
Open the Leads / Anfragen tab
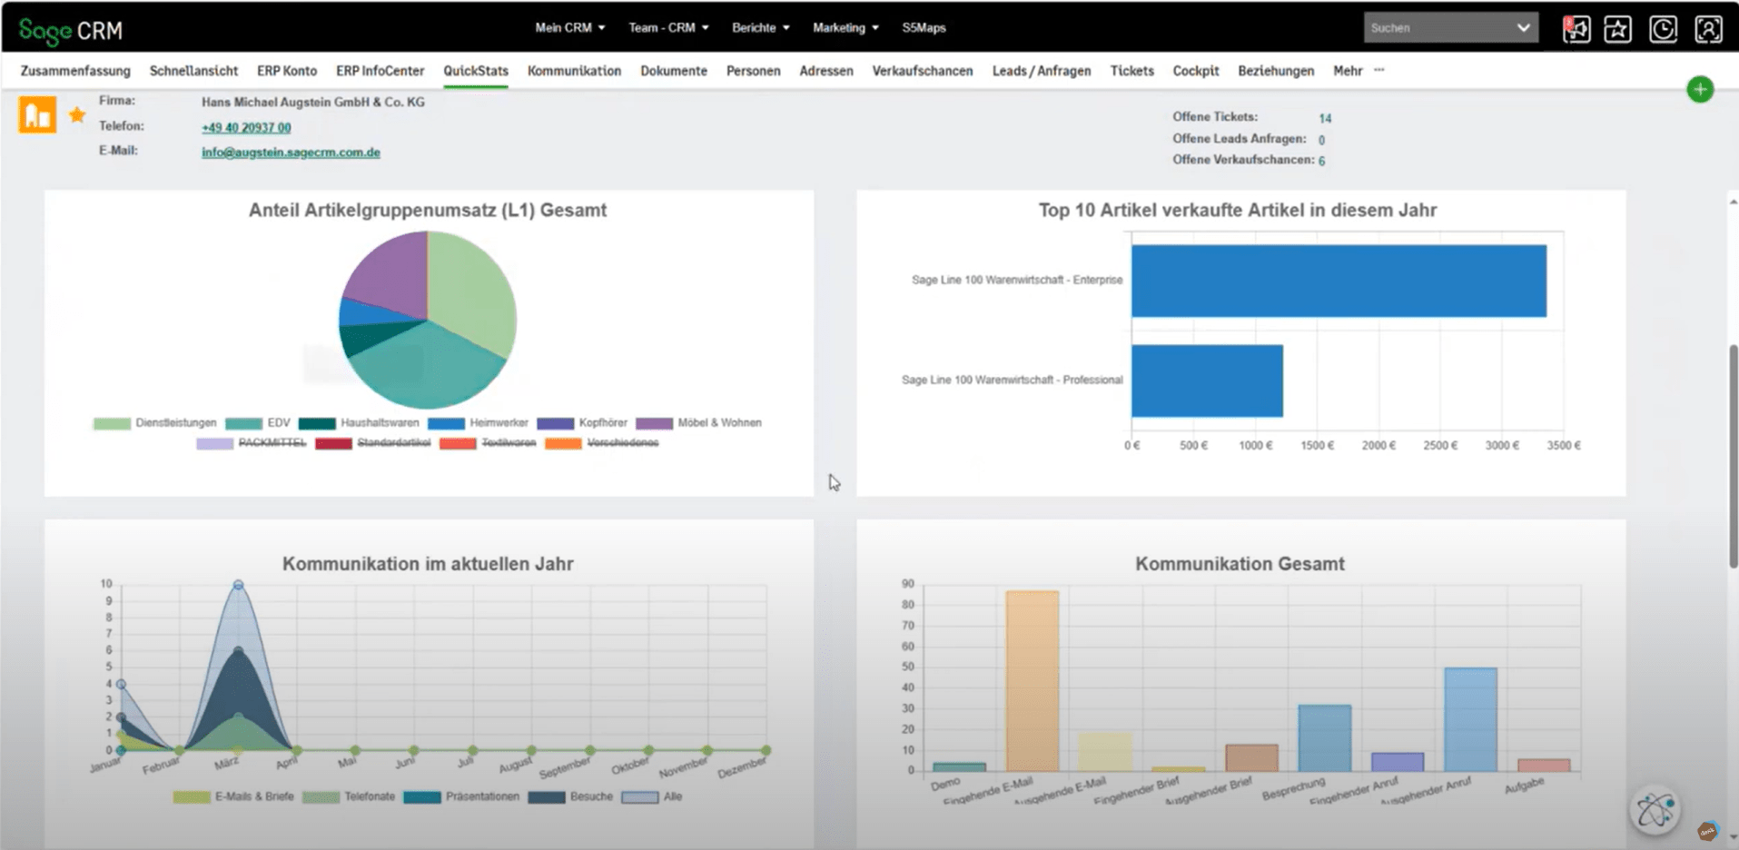pos(1042,71)
